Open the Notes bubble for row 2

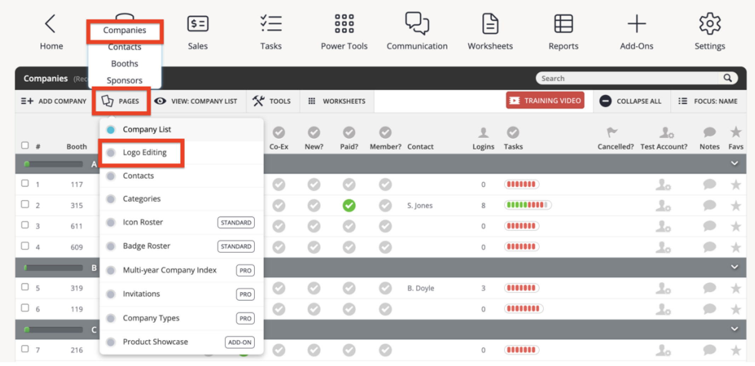coord(709,205)
